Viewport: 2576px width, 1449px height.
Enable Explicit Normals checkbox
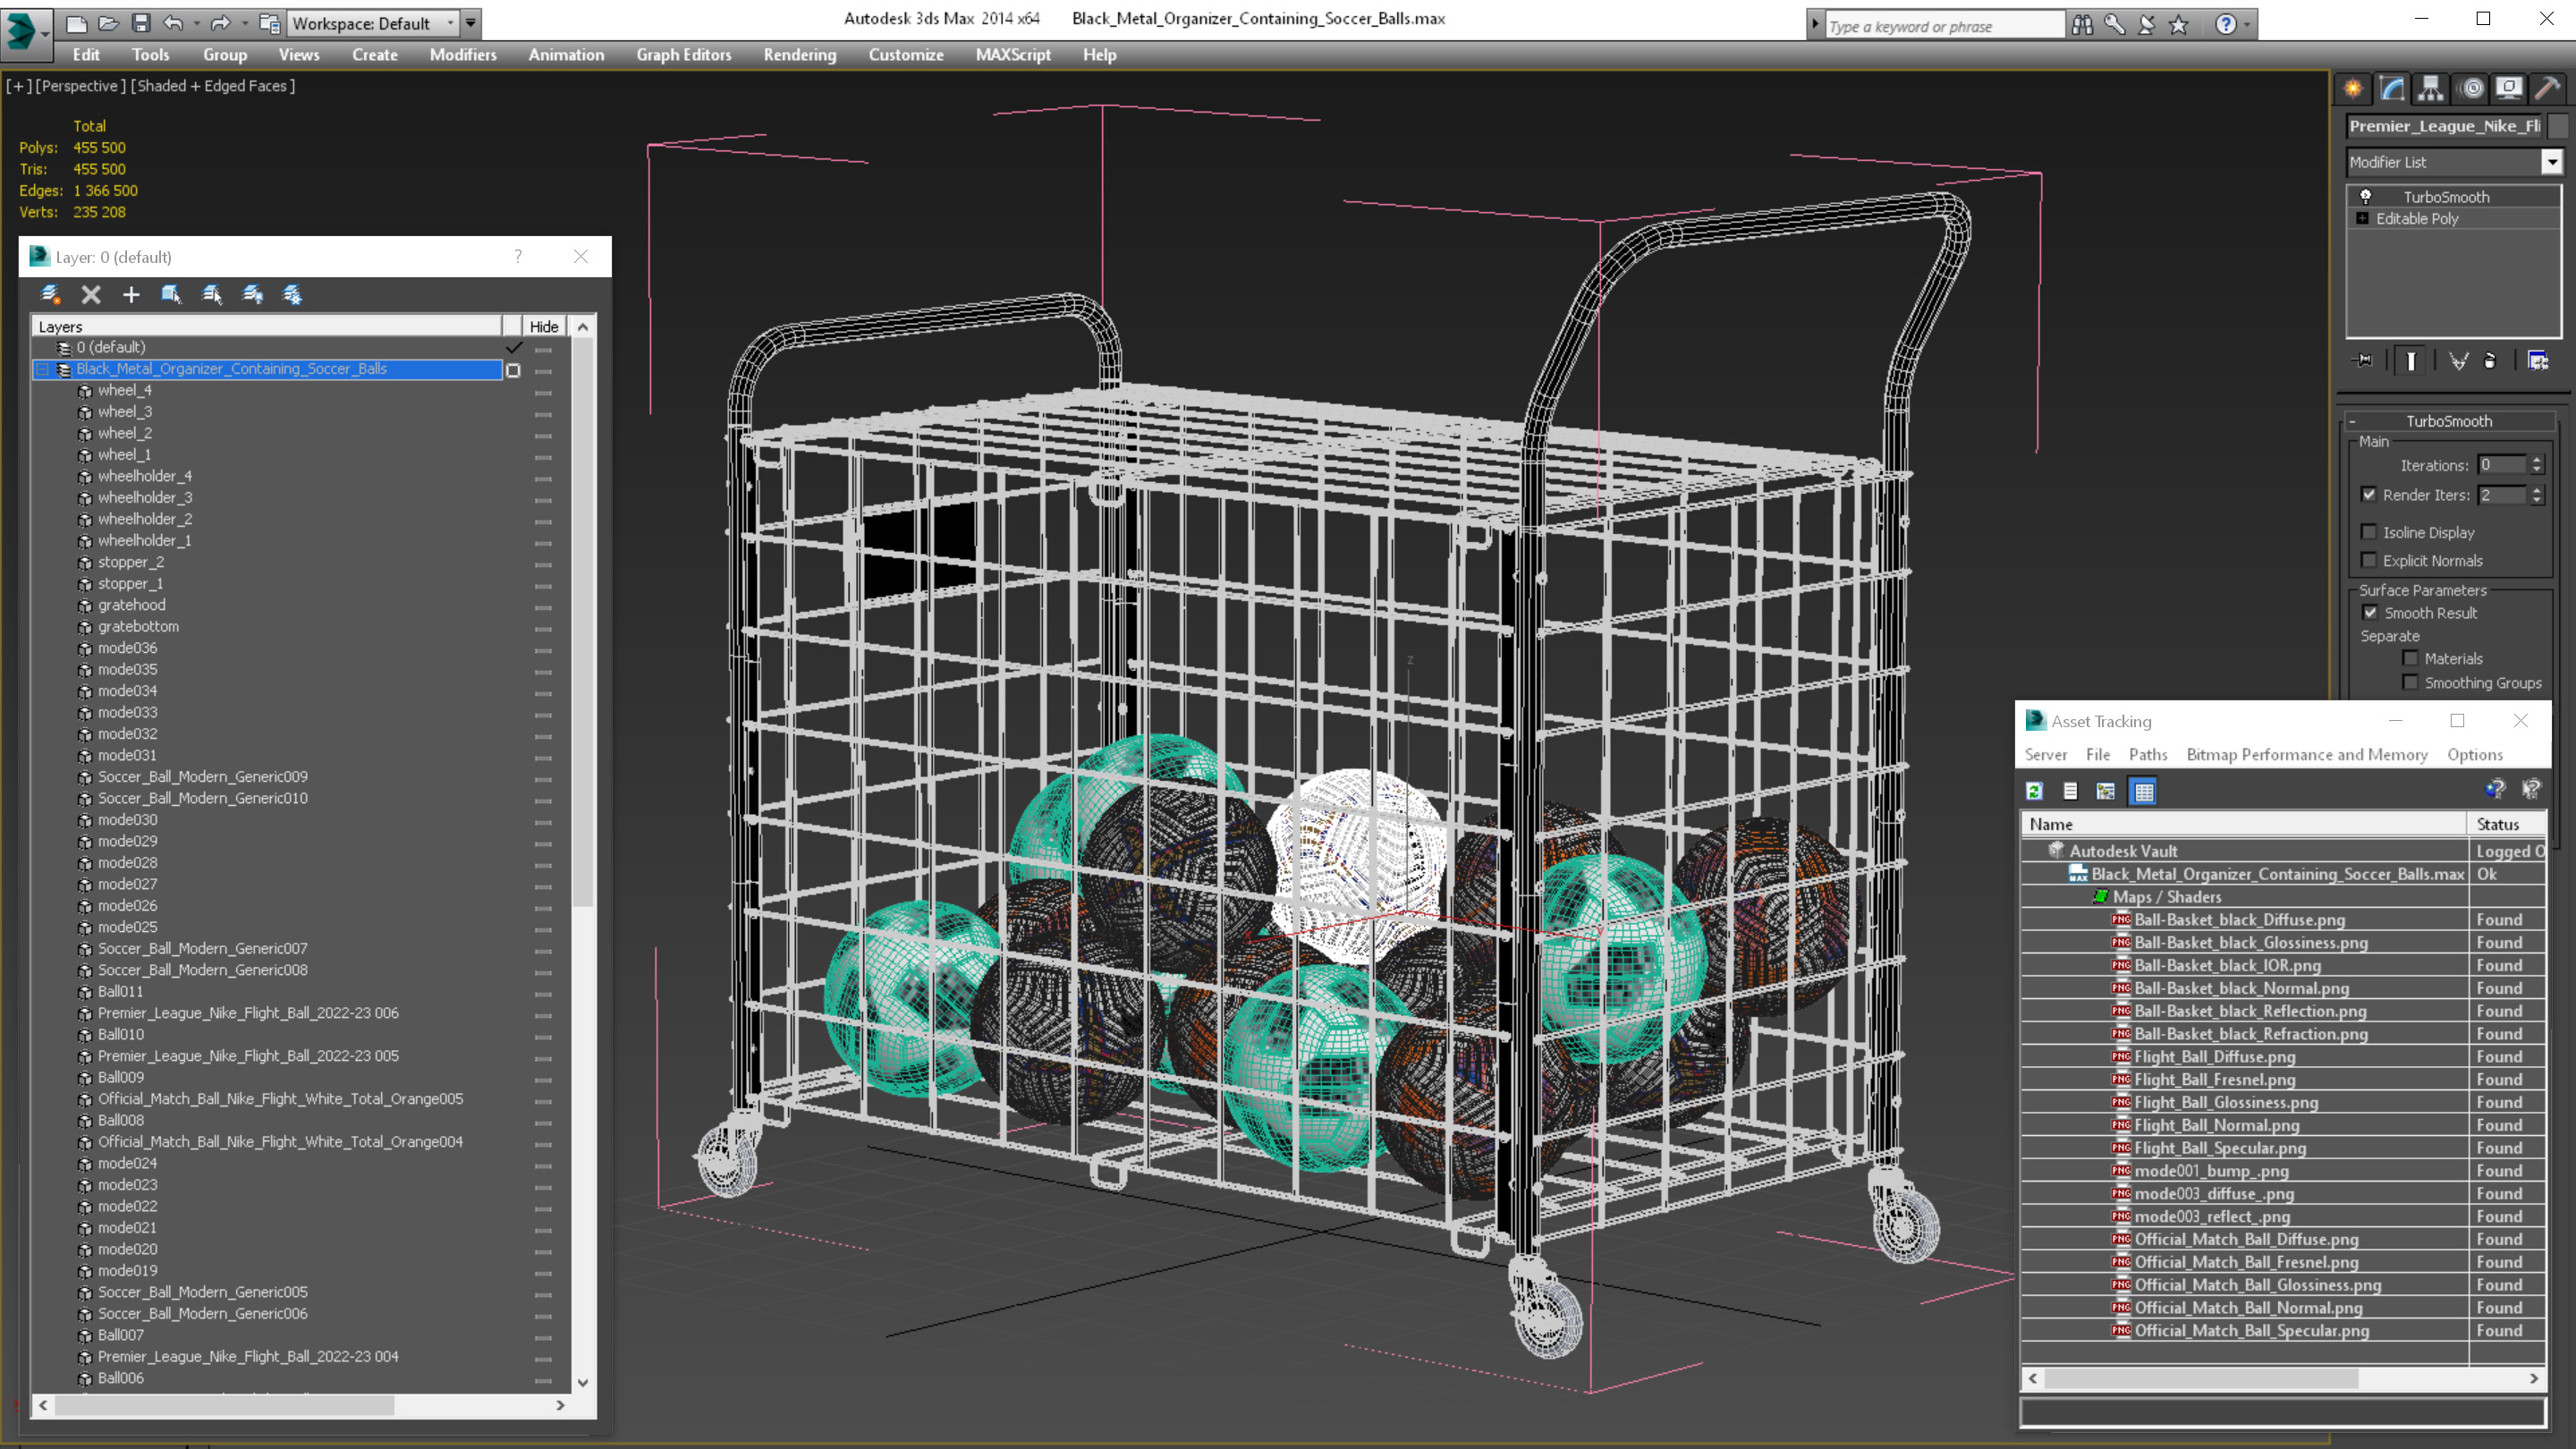pos(2369,560)
